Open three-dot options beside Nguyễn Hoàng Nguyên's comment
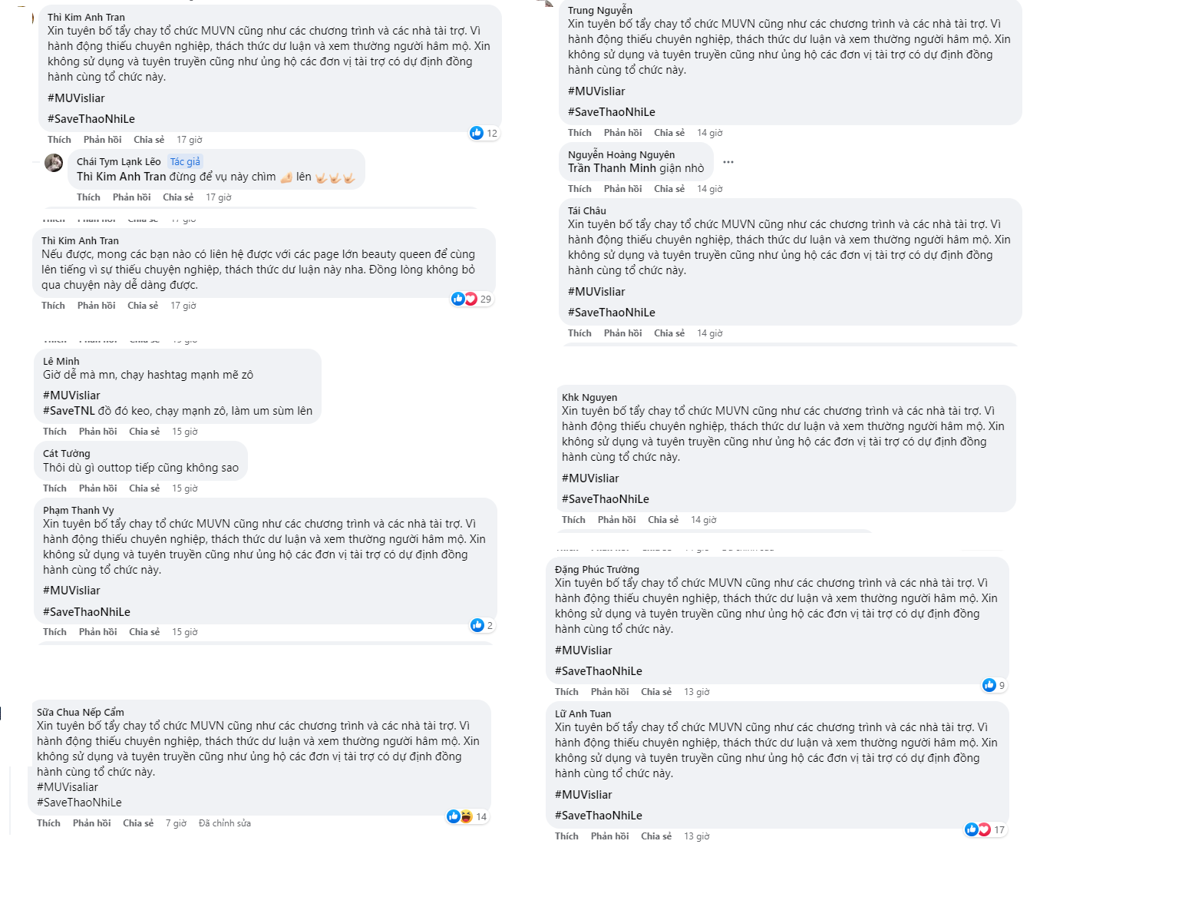 [x=728, y=162]
